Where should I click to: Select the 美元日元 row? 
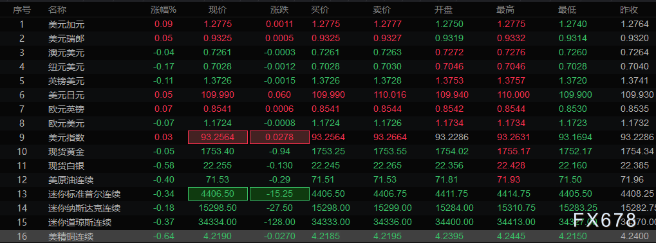pyautogui.click(x=328, y=95)
